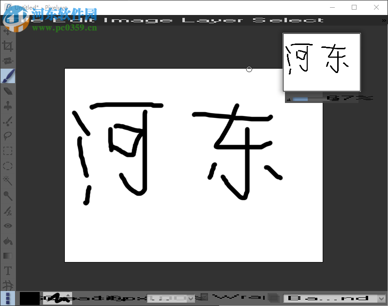Pick the Rectangular Marquee tool
Screen dimensions: 388x306
(7, 151)
